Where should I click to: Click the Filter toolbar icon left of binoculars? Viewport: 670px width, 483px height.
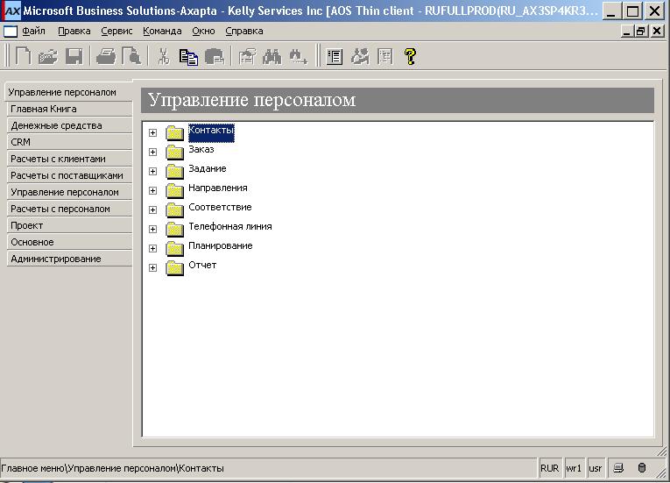[247, 56]
